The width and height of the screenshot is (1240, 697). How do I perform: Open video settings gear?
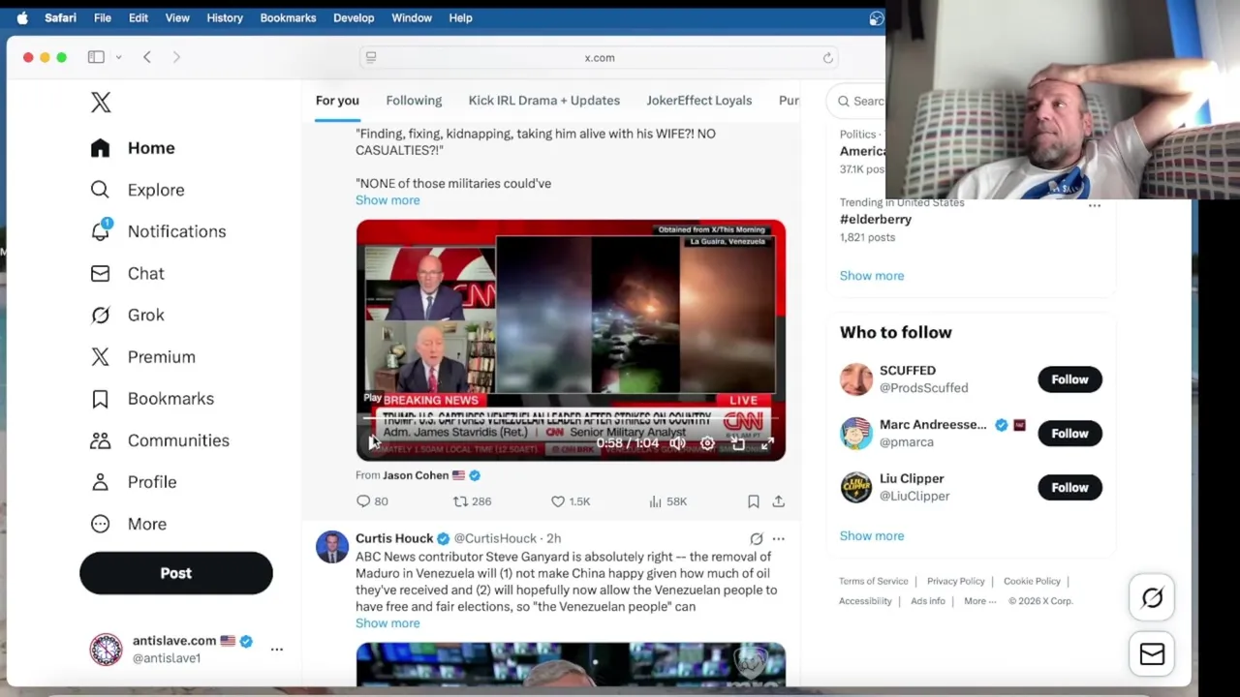coord(707,443)
